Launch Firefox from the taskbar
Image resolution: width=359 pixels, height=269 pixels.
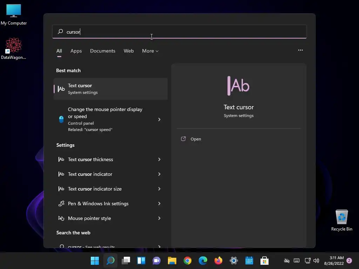pos(218,261)
